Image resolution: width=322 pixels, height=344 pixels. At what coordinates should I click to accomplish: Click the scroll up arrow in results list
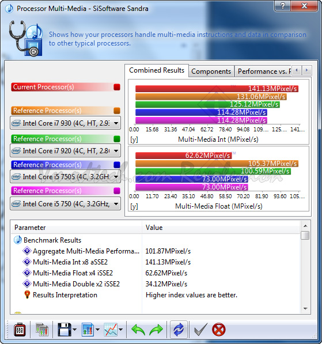tap(305, 226)
